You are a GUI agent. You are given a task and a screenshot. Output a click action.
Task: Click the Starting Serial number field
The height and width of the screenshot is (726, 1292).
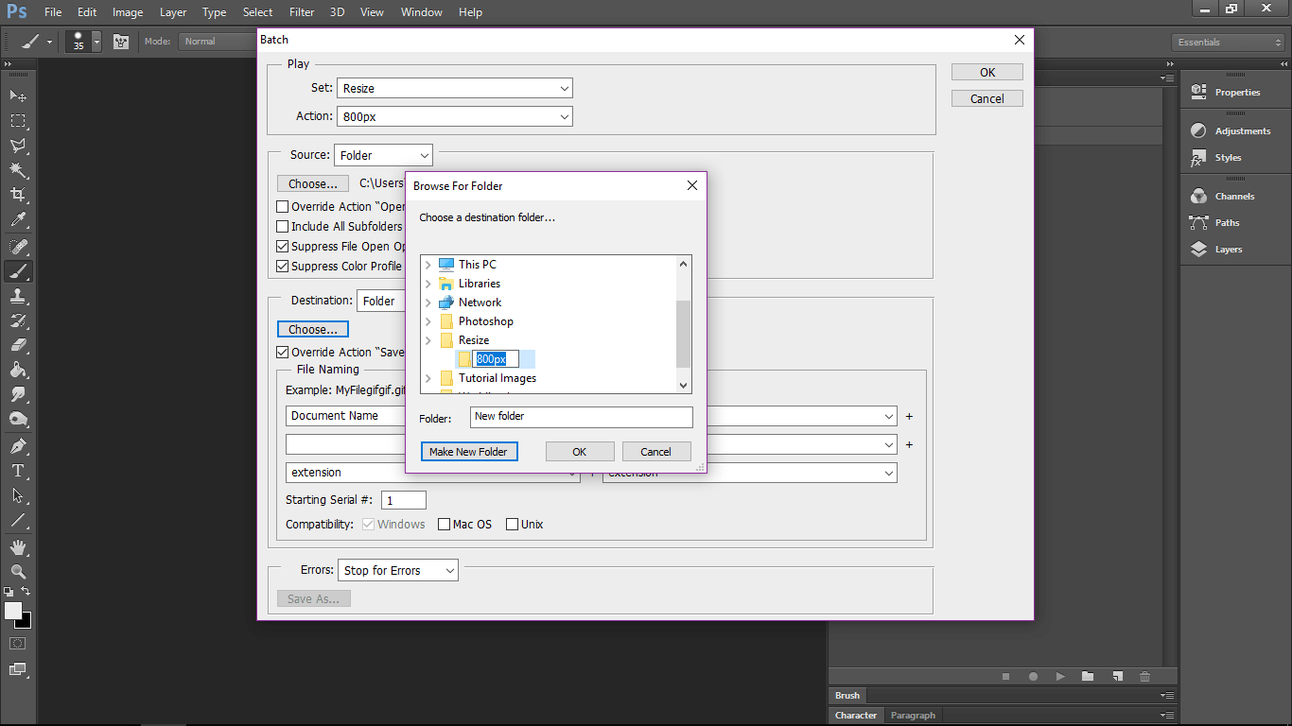point(403,499)
